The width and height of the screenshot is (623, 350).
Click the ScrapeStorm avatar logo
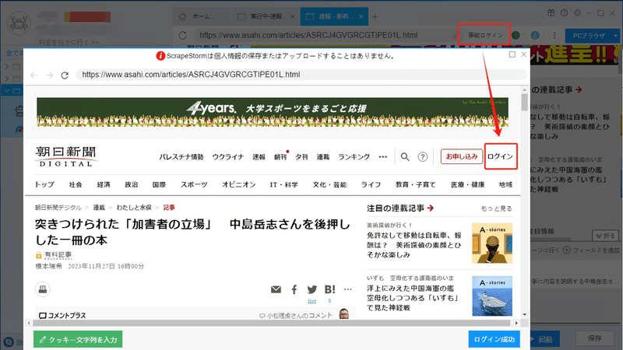point(18,23)
